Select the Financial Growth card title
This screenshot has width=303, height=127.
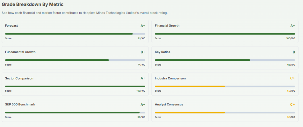pyautogui.click(x=167, y=26)
